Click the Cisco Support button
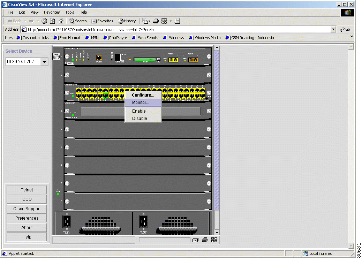362x258 pixels. [x=27, y=209]
